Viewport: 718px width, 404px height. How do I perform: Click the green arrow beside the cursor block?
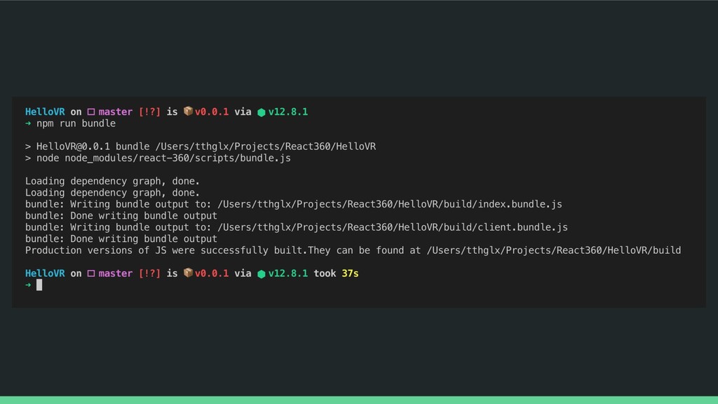[28, 285]
